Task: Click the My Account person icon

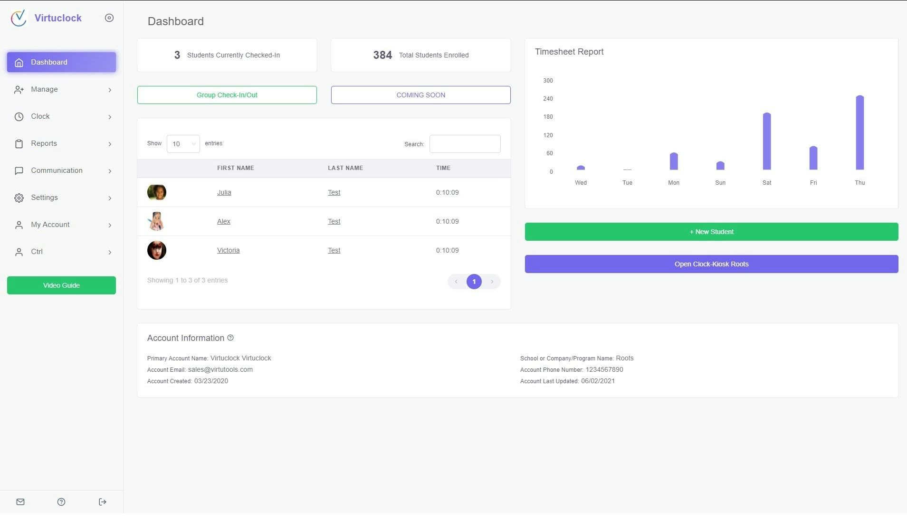Action: [x=19, y=225]
